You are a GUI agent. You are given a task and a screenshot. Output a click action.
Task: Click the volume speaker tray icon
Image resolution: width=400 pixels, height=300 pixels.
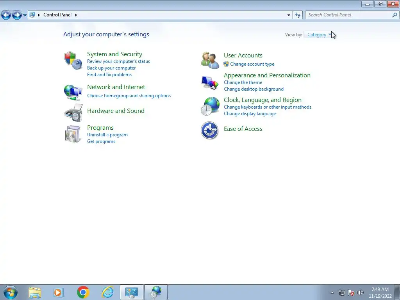361,293
